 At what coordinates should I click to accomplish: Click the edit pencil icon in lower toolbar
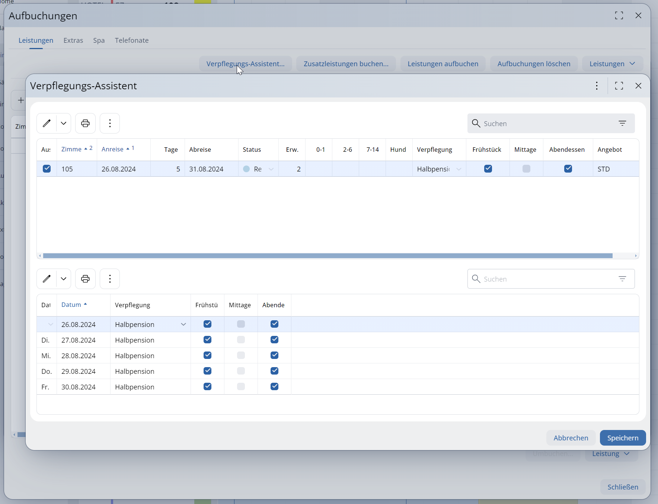coord(47,279)
